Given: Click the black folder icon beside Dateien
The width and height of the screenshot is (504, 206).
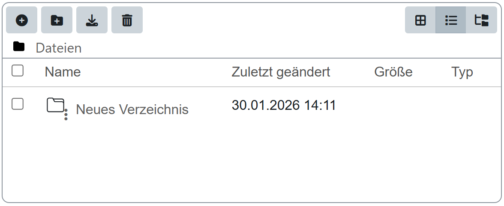Looking at the screenshot, I should (19, 47).
